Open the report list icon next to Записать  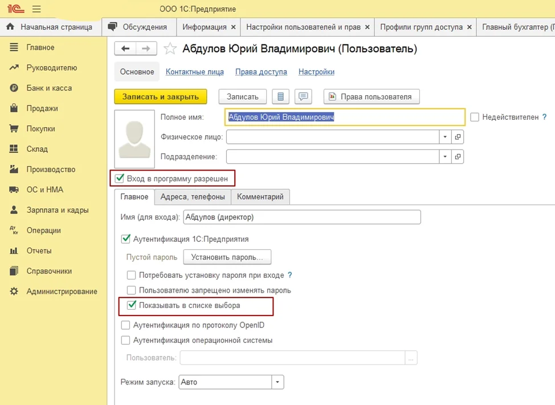(280, 96)
